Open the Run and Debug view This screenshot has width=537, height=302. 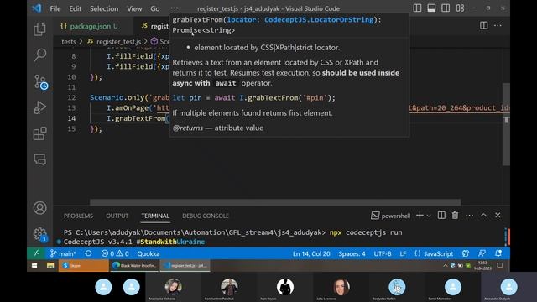(39, 107)
